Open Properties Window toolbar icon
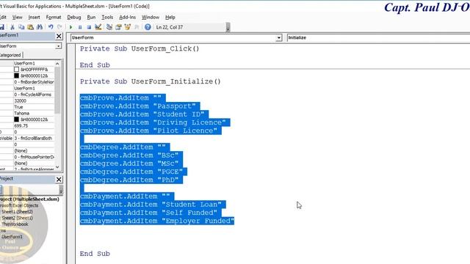The height and width of the screenshot is (264, 470). (118, 27)
